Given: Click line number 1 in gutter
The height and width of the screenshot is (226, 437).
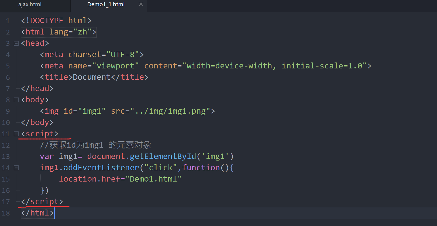Looking at the screenshot, I should point(8,21).
